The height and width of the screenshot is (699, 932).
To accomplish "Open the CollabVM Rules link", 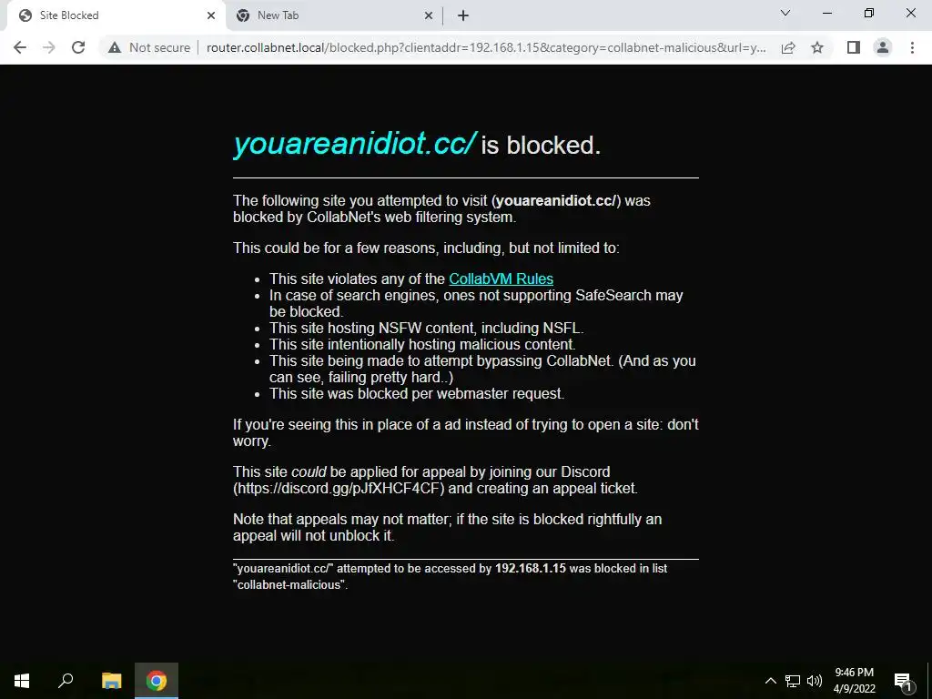I will coord(501,279).
